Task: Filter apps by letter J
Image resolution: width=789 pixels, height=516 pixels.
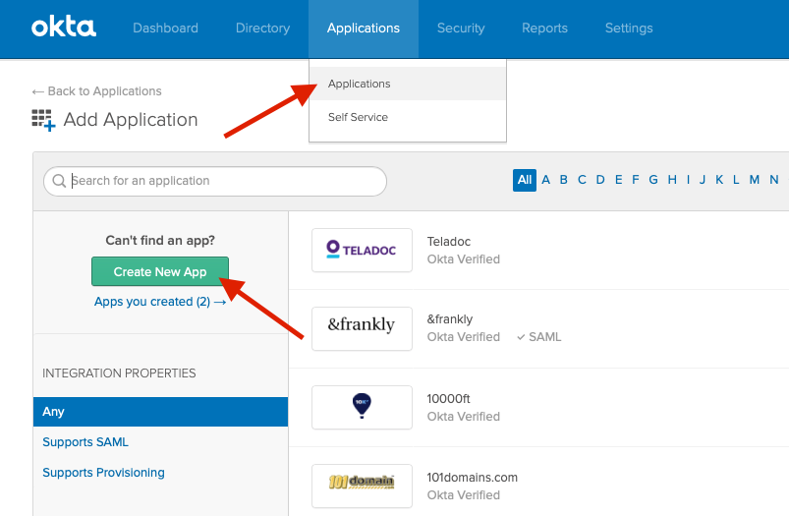Action: point(703,180)
